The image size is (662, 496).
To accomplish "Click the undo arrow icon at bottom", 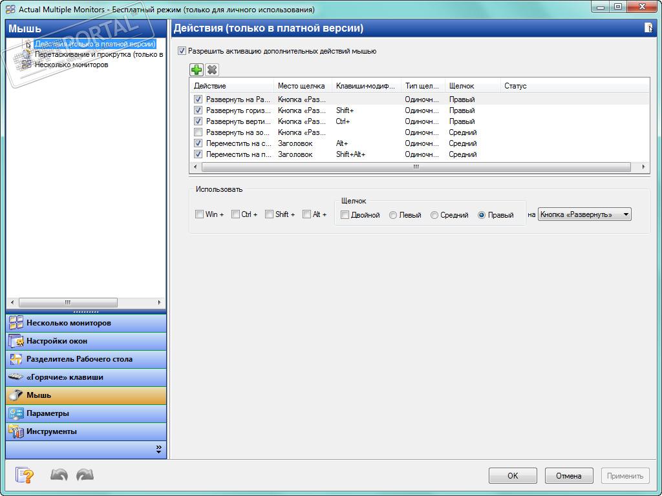I will 59,475.
